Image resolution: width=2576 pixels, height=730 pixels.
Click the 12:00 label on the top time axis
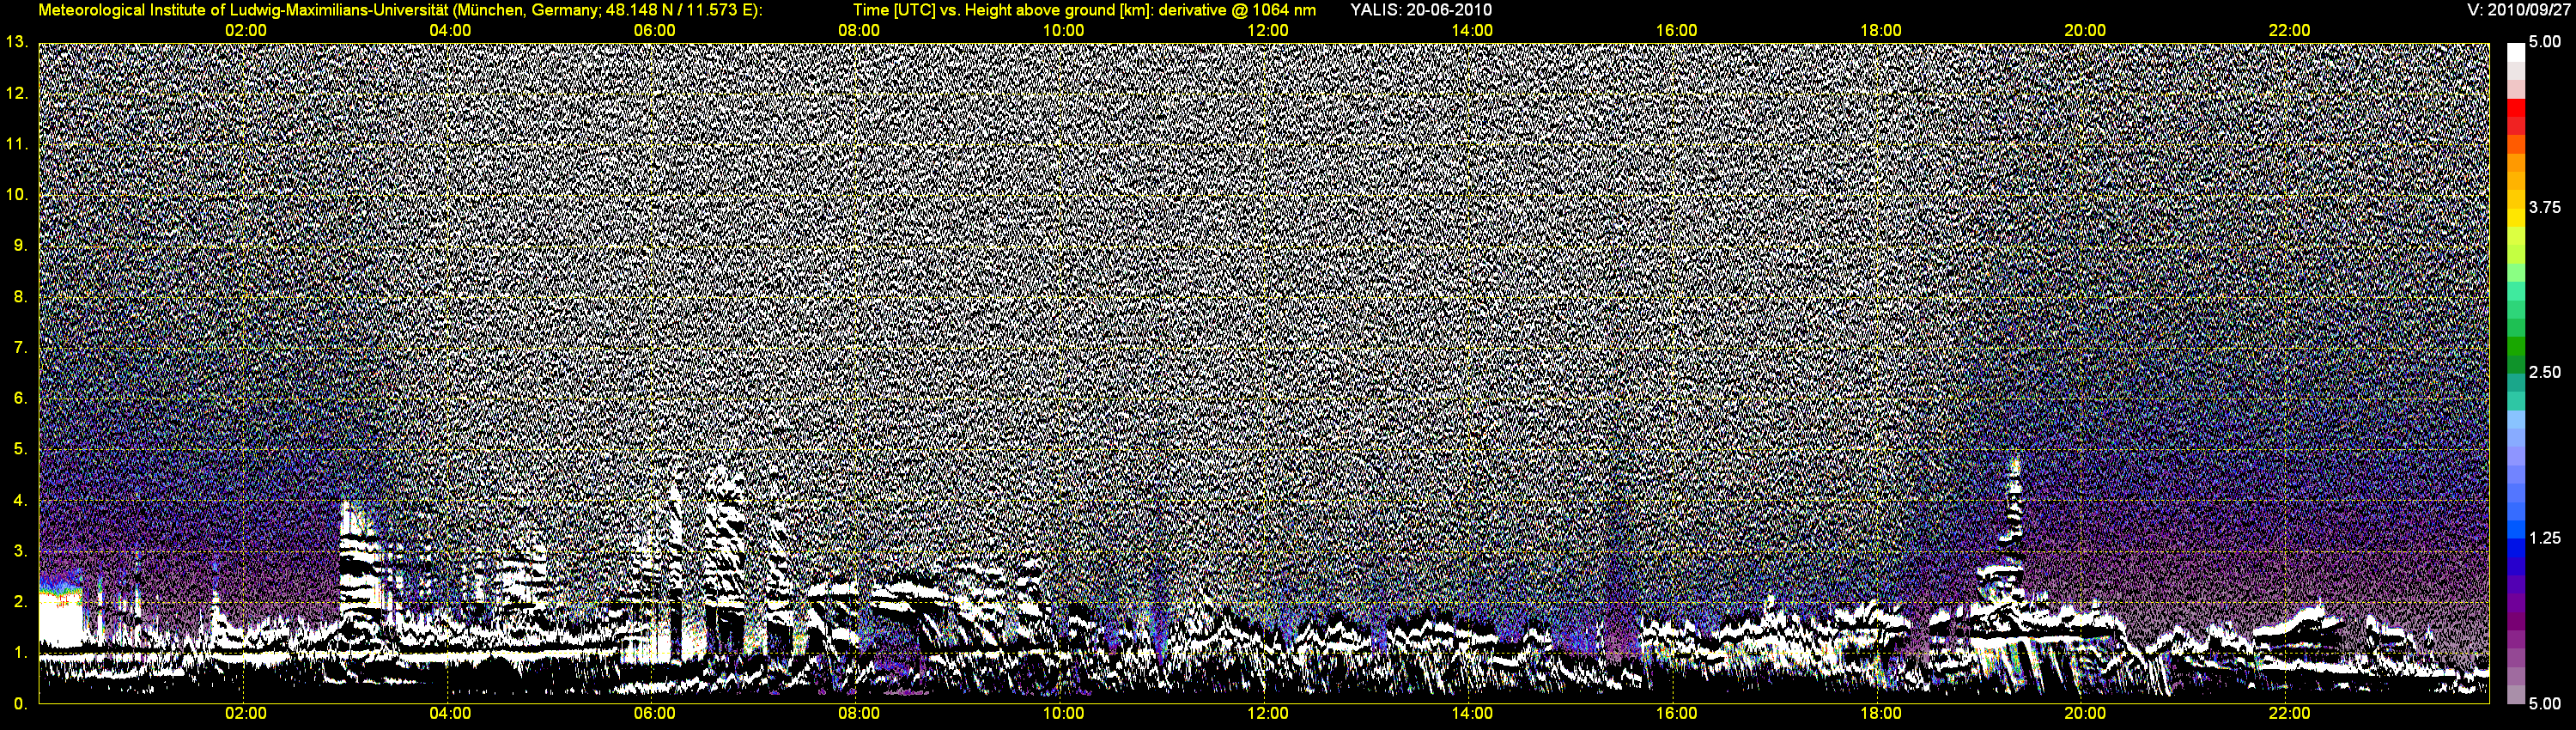pyautogui.click(x=1267, y=30)
